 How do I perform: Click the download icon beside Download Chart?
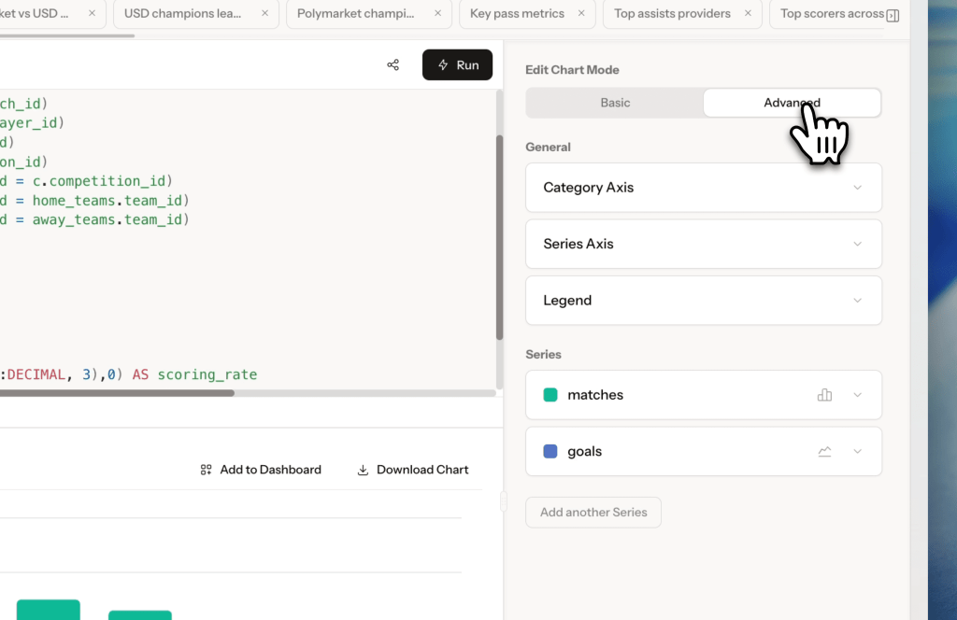[362, 470]
